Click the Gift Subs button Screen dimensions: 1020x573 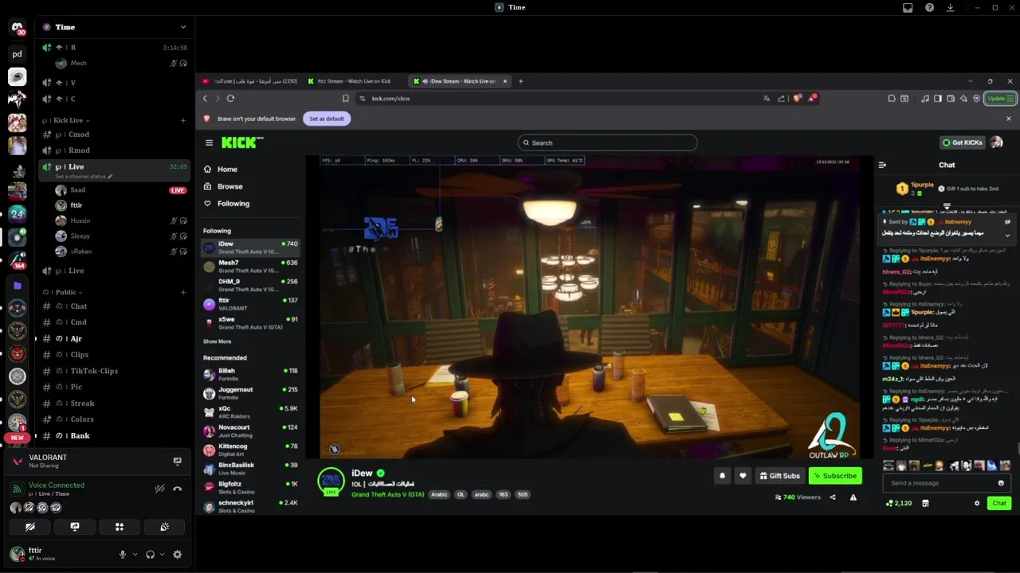coord(779,476)
